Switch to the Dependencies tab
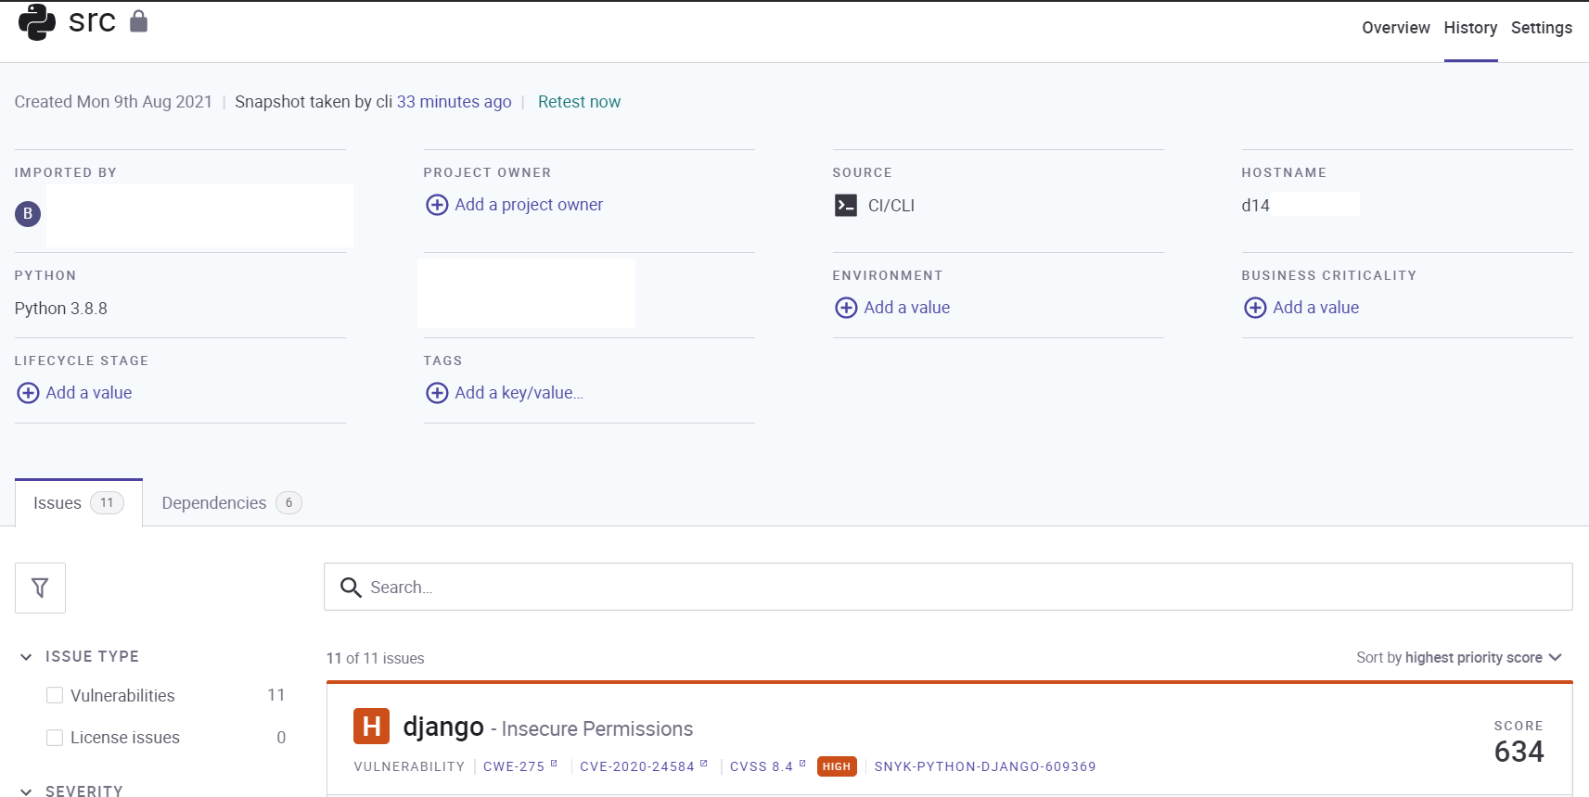 point(231,503)
